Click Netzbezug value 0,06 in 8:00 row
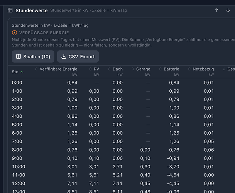The width and height of the screenshot is (235, 193). (209, 150)
